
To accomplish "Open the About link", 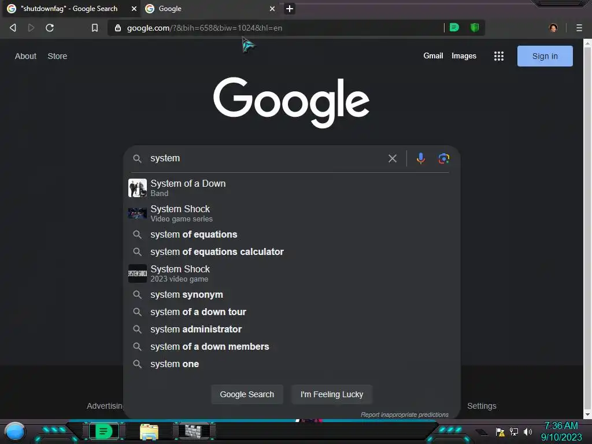I will point(25,56).
